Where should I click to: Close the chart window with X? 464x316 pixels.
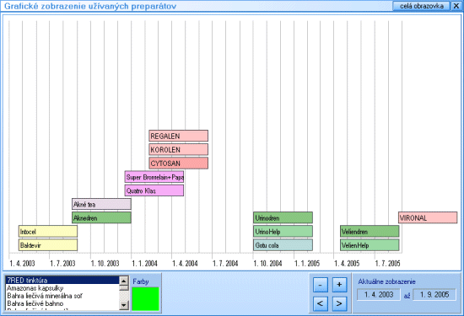[x=456, y=6]
